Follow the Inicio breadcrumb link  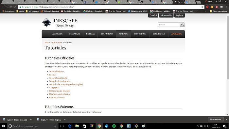[47, 43]
